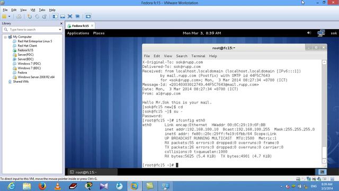The image size is (339, 191).
Task: Open the terminal Edit menu
Action: click(157, 56)
